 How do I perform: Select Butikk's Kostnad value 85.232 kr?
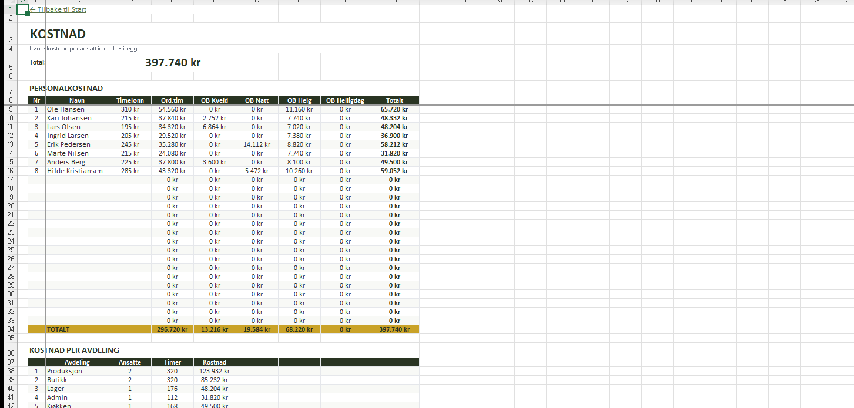coord(215,380)
